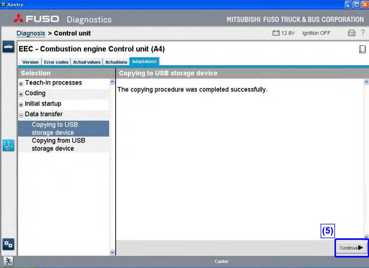Click the Teach-in processes label
The width and height of the screenshot is (369, 268).
(x=53, y=83)
